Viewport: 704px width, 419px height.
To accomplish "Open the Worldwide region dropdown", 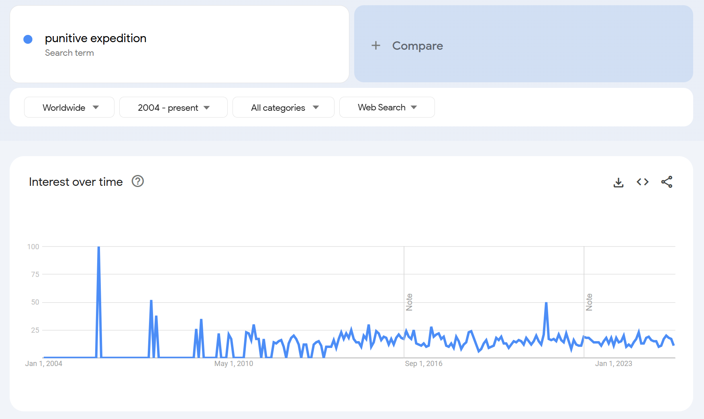I will click(x=69, y=107).
